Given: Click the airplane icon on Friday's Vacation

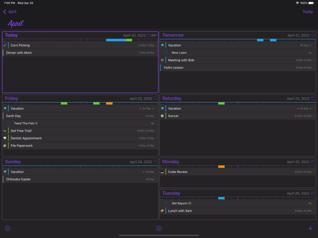Looking at the screenshot, I should 5,109.
